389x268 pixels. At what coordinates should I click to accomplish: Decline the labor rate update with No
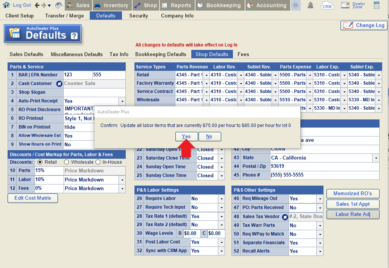pos(209,136)
